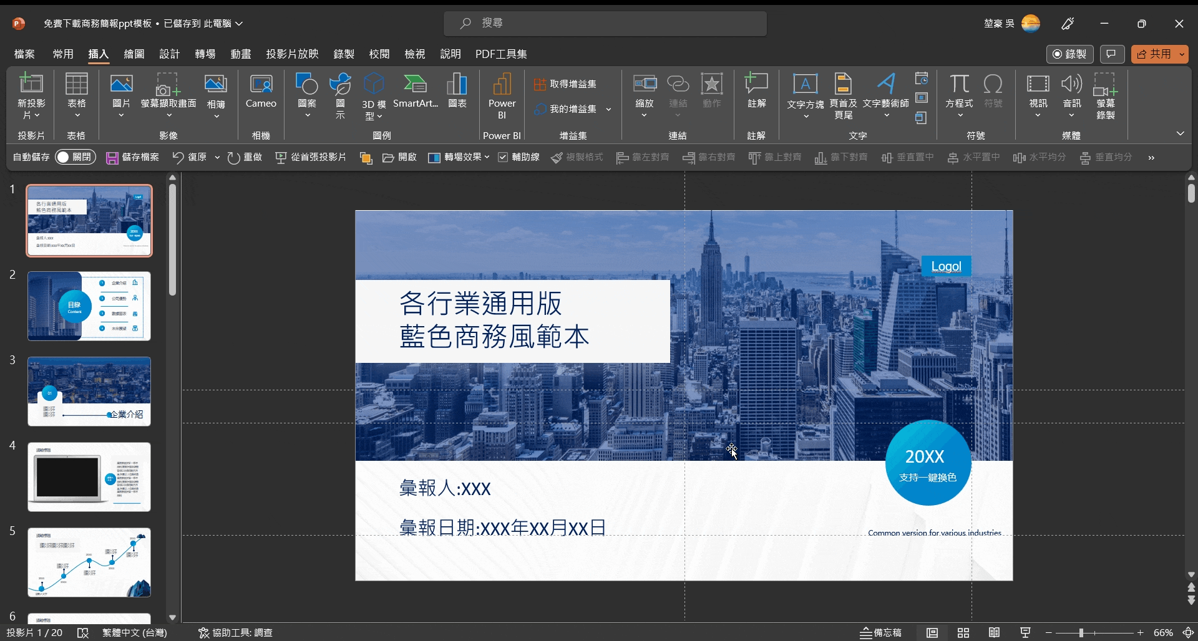Expand the 轉場效果 dropdown

tap(487, 157)
